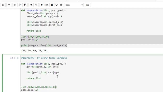The height and width of the screenshot is (92, 163).
Task: Save notebook with the floppy disk icon
Action: click(3, 5)
